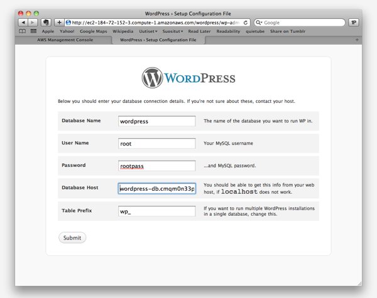Focus the Table Prefix text field
The width and height of the screenshot is (377, 298).
point(157,211)
